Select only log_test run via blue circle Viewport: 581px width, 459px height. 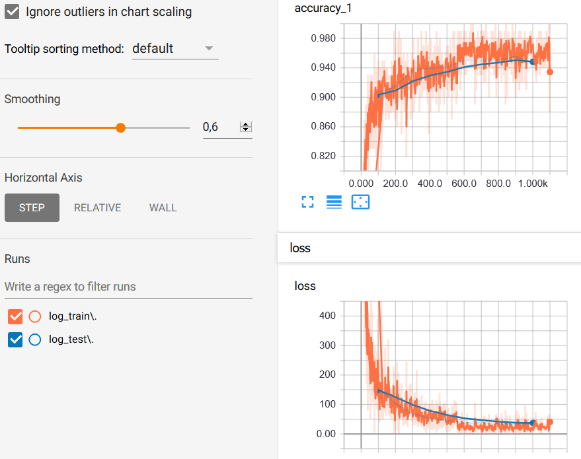(x=36, y=339)
